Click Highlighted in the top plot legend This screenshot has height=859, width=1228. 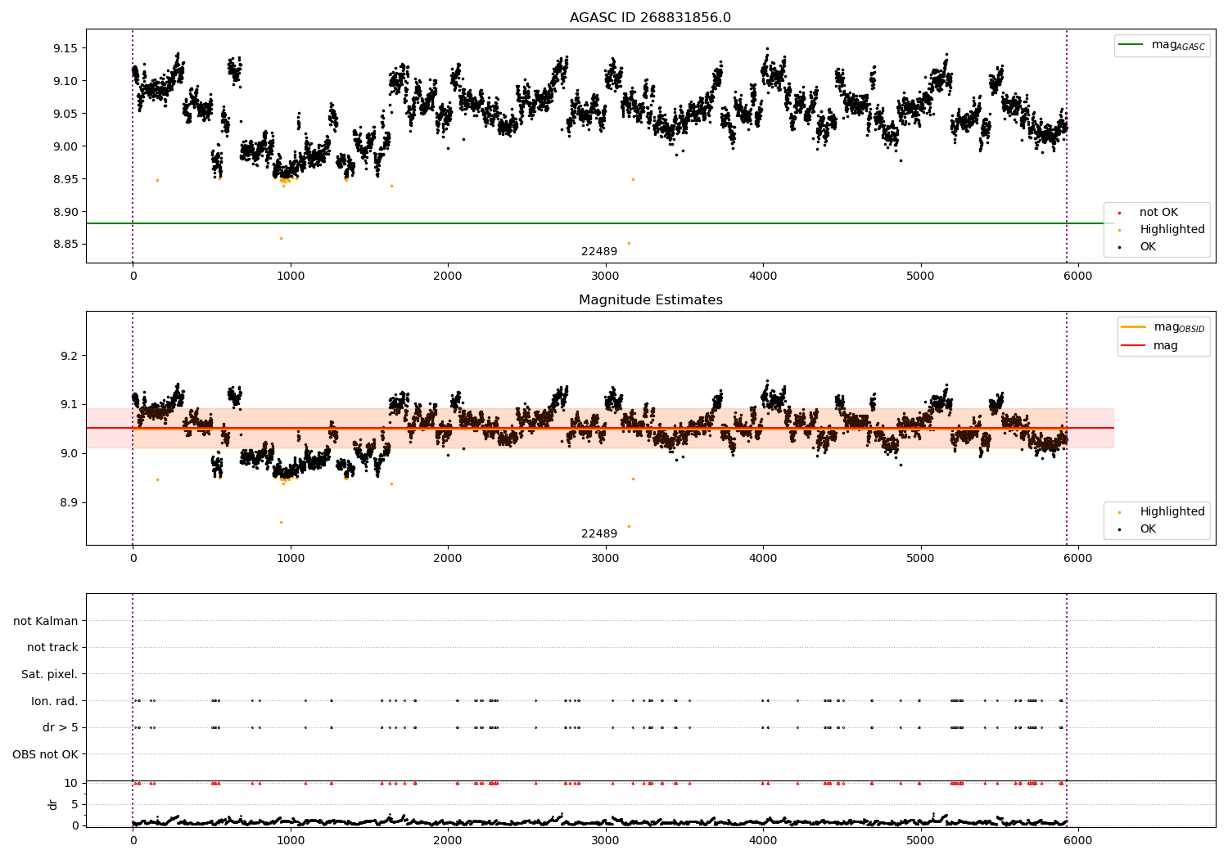pyautogui.click(x=1172, y=230)
